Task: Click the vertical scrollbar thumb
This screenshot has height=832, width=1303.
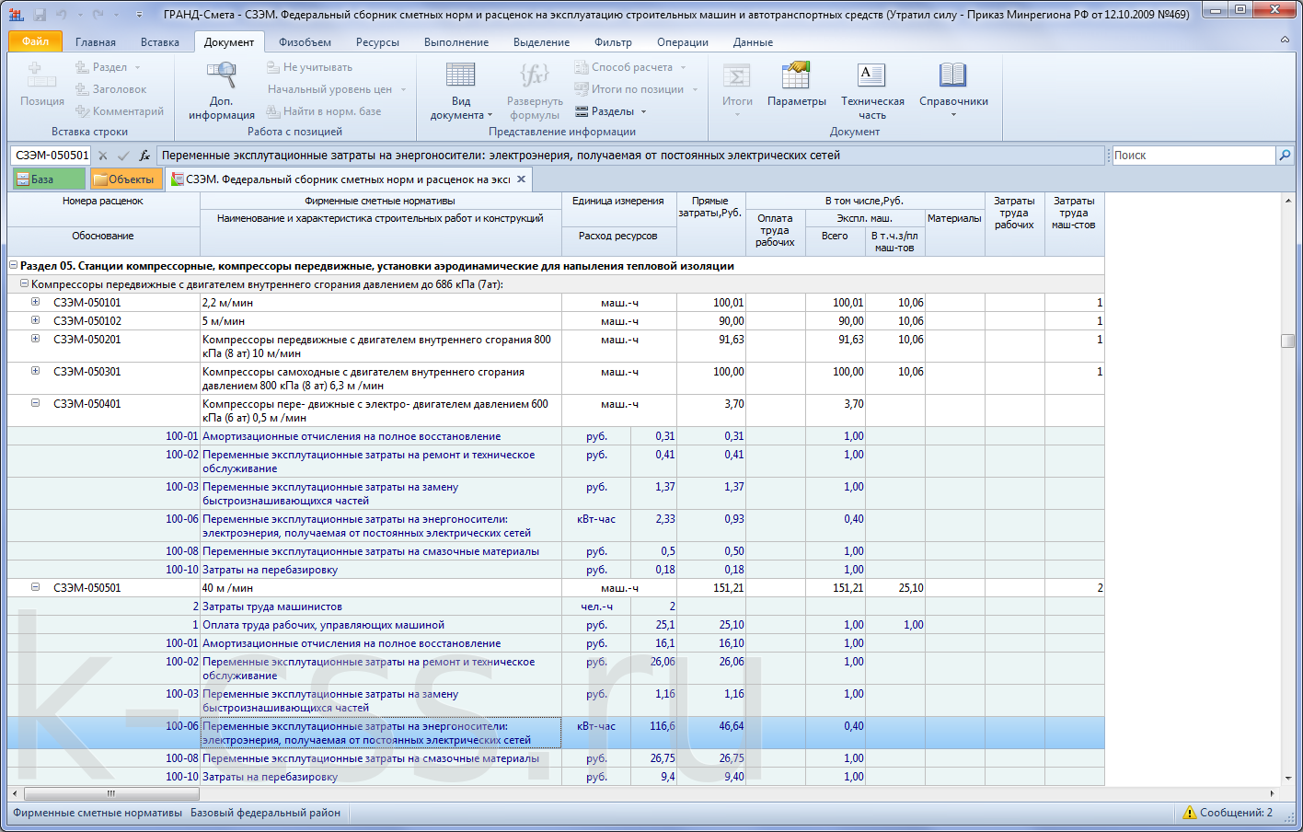Action: coord(1287,341)
